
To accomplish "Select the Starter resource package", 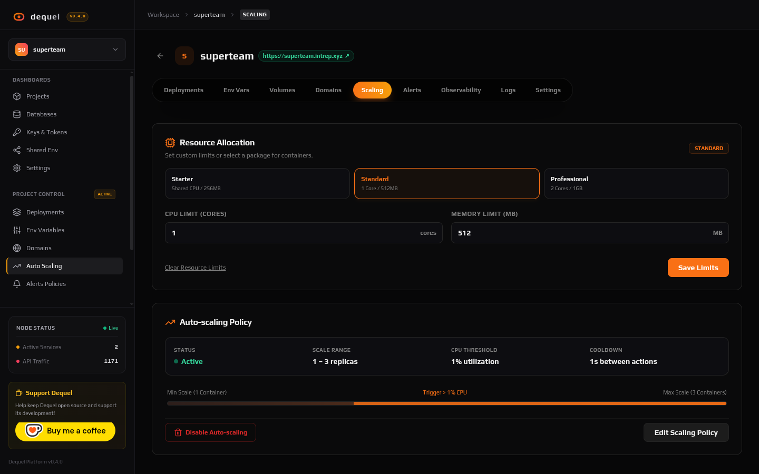I will (x=257, y=183).
